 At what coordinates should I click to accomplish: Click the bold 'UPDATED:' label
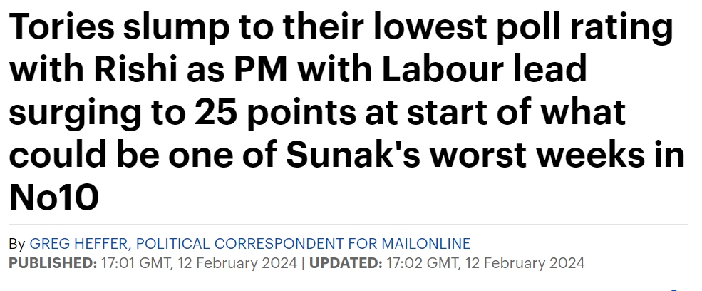click(x=346, y=262)
